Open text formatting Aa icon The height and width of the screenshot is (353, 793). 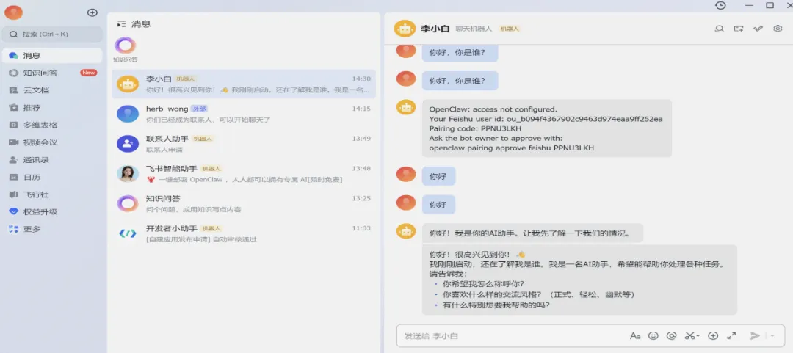635,336
